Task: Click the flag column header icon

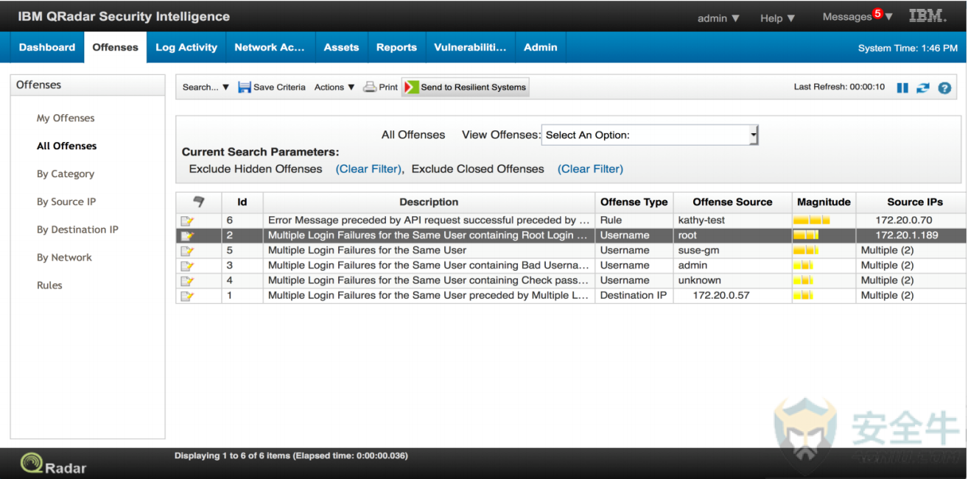Action: coord(198,202)
